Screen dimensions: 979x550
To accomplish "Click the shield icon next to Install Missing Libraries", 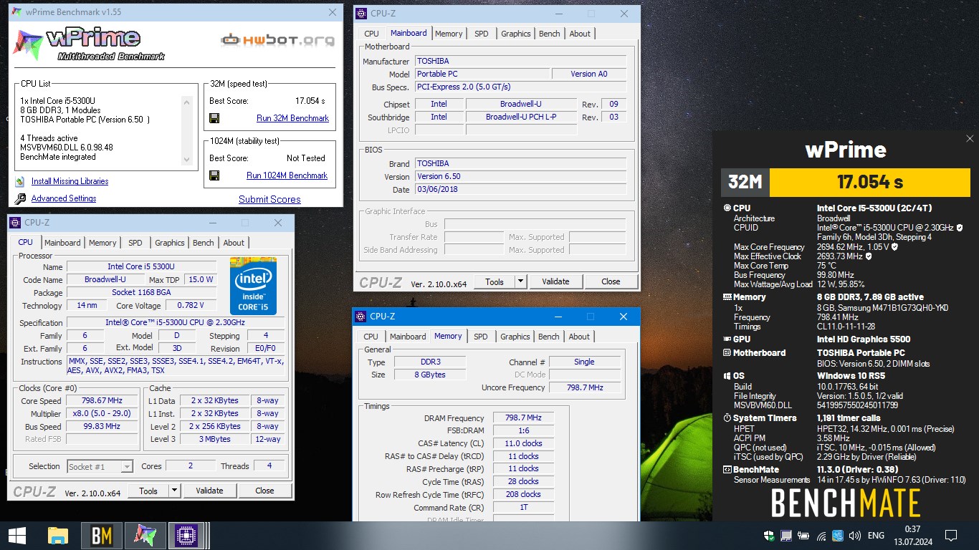I will 20,181.
